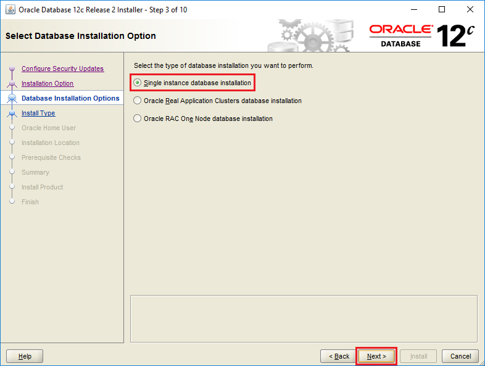Click the 'Oracle Home User' step text
Screen dimensions: 485x366
tap(49, 128)
